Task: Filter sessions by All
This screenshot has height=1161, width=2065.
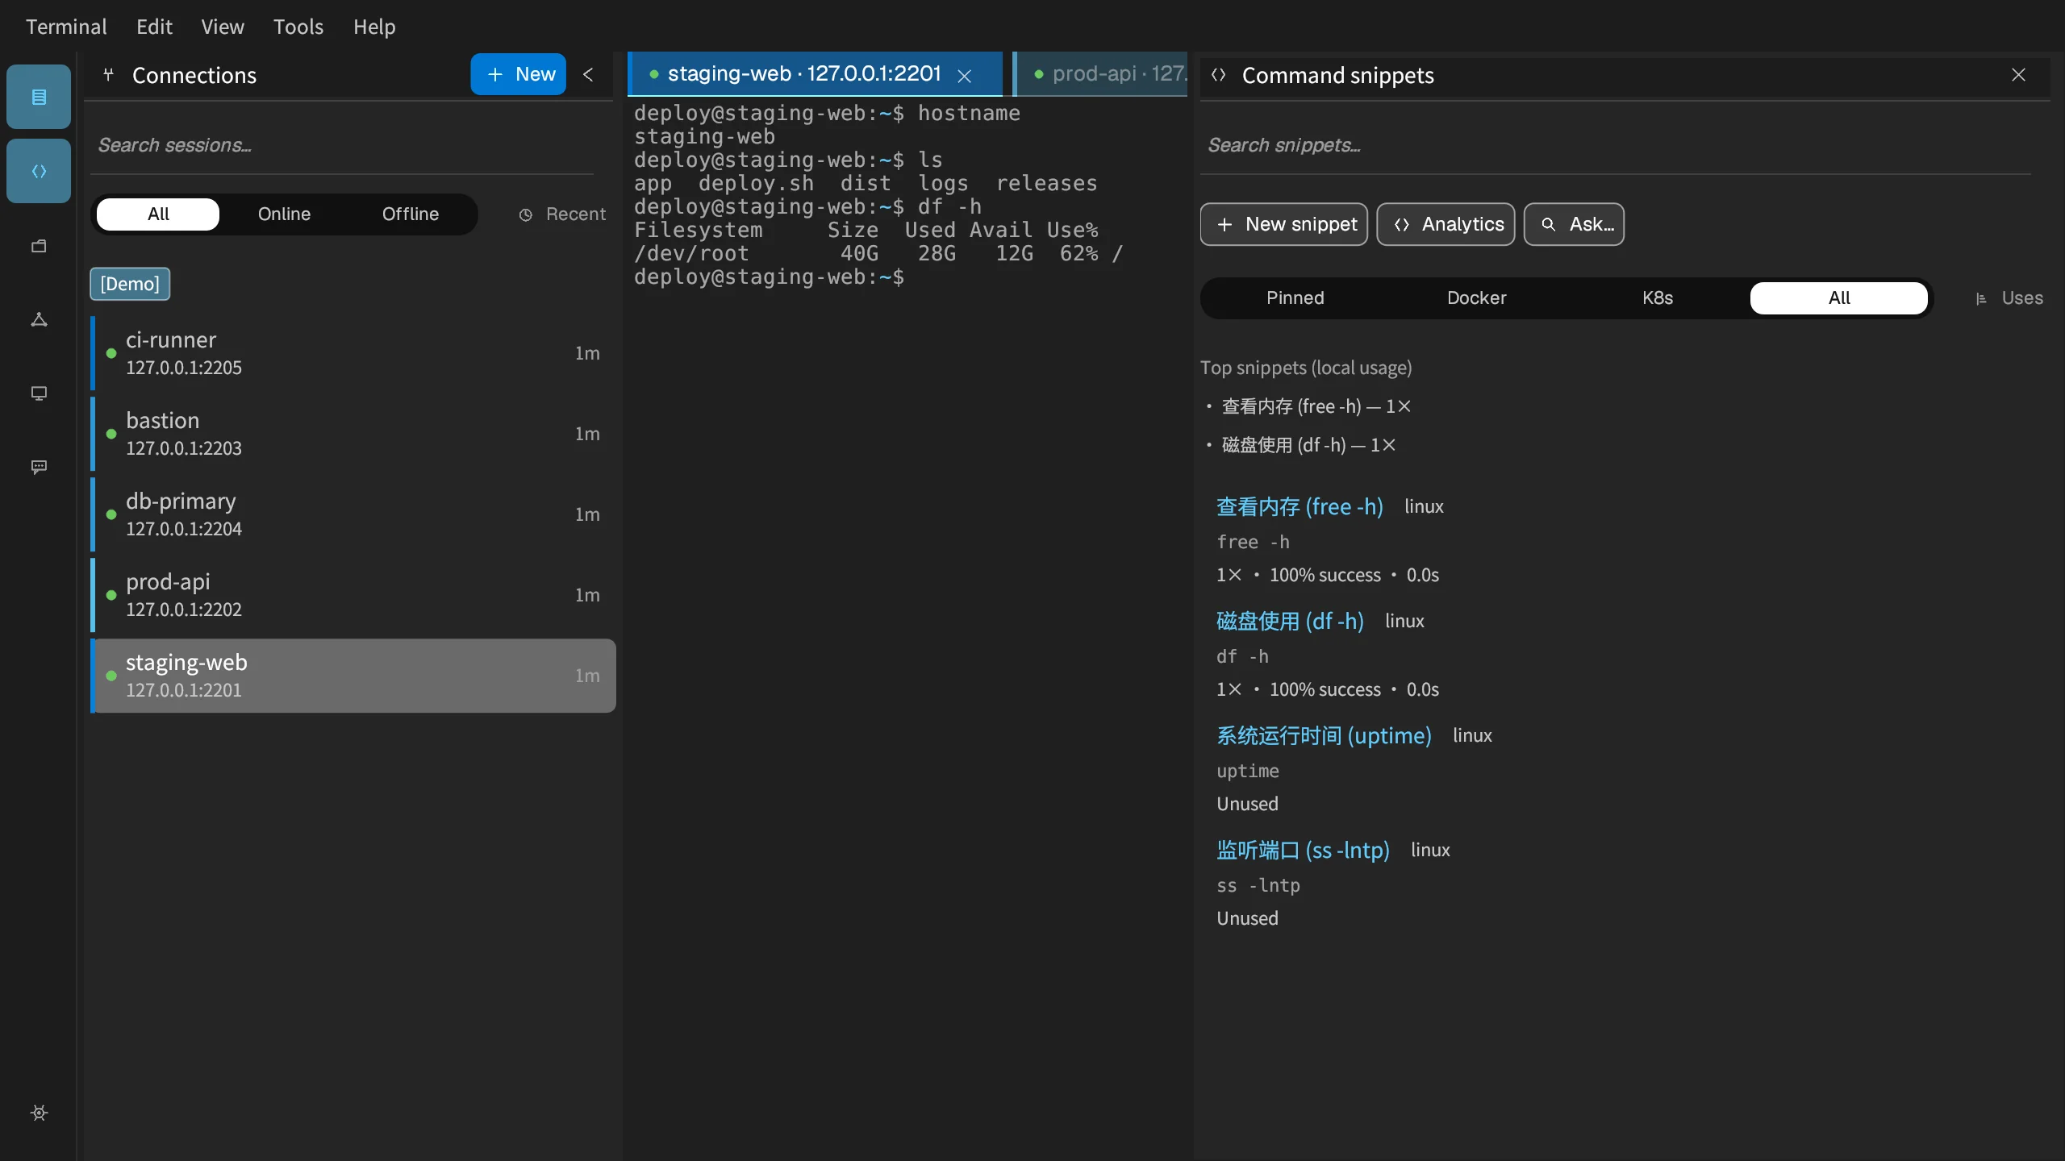Action: (158, 214)
